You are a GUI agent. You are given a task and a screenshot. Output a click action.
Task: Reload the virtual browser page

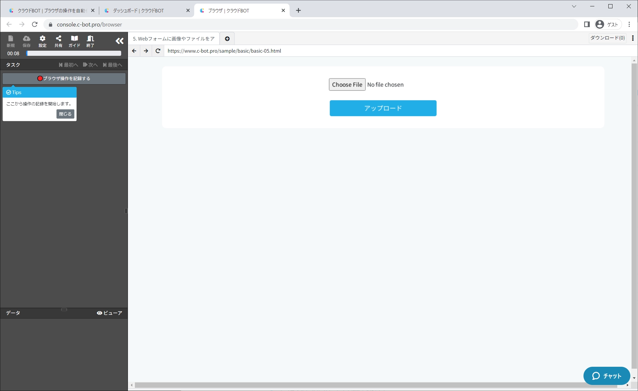[x=158, y=51]
